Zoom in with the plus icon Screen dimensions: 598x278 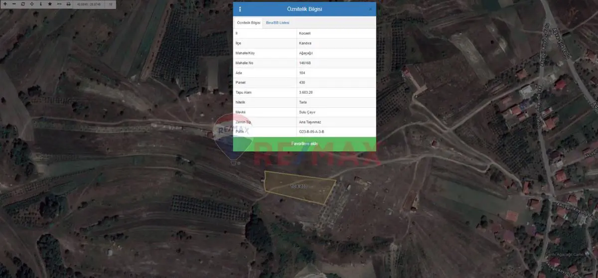click(x=5, y=4)
